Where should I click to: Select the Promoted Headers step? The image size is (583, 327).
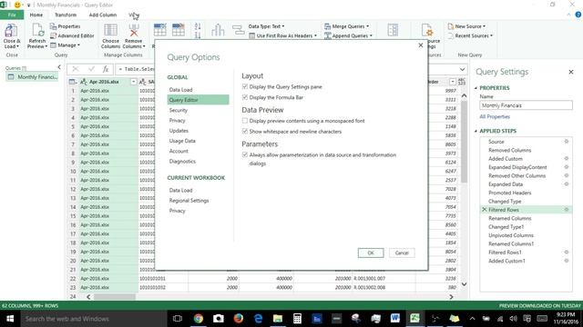[x=509, y=193]
